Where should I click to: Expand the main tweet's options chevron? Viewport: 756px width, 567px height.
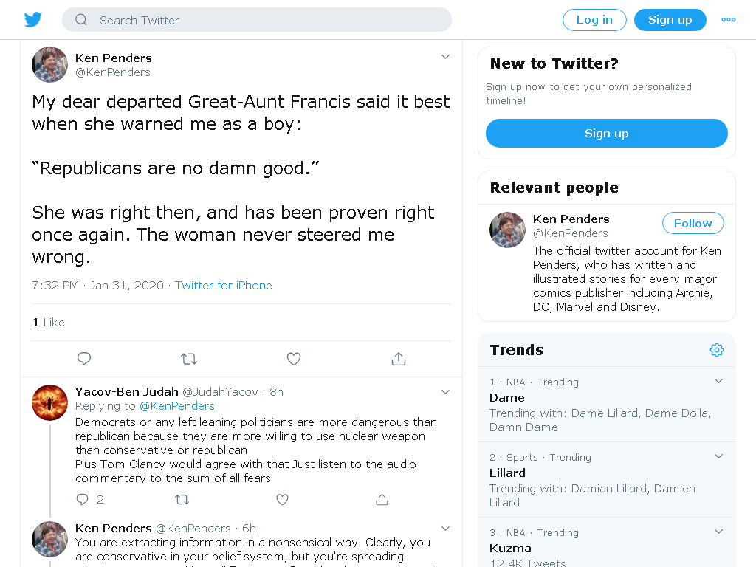(445, 57)
